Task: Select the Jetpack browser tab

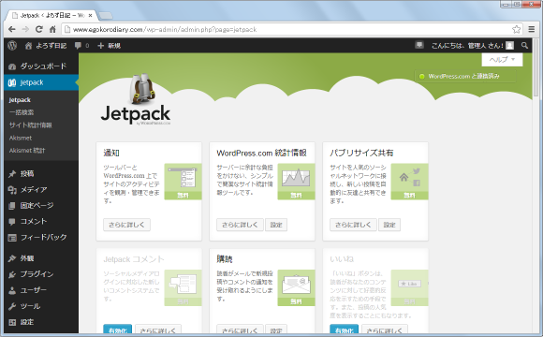Action: (x=51, y=15)
